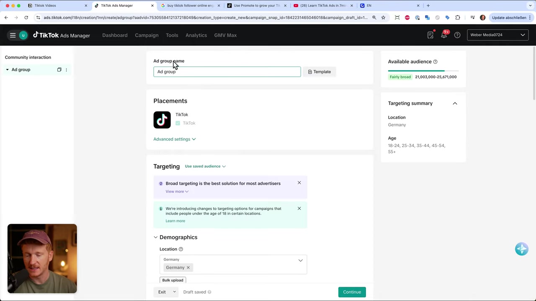
Task: Open the help question mark in header
Action: point(457,35)
